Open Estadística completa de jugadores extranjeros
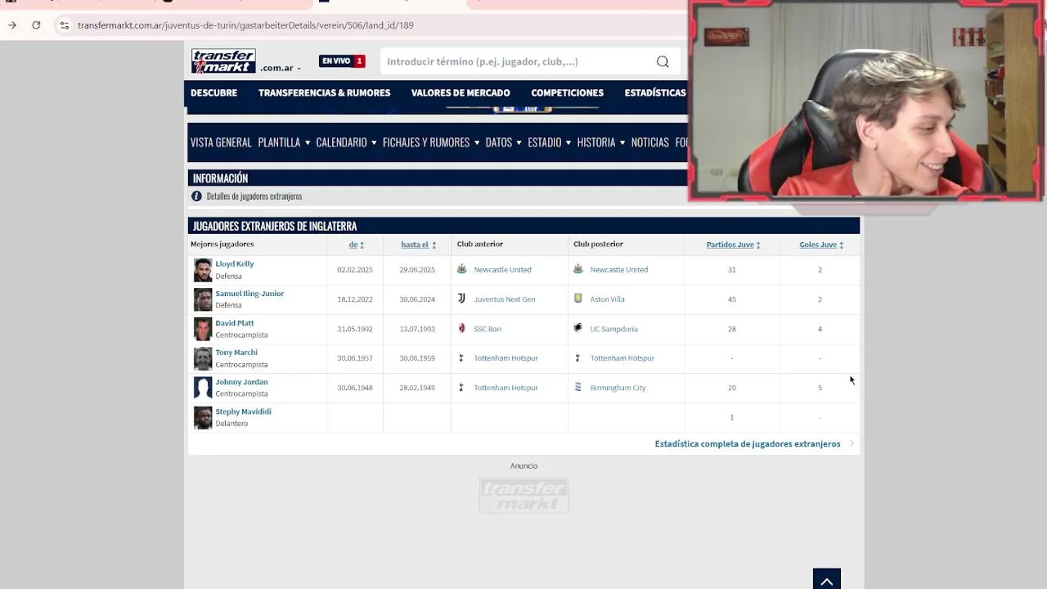 click(748, 444)
